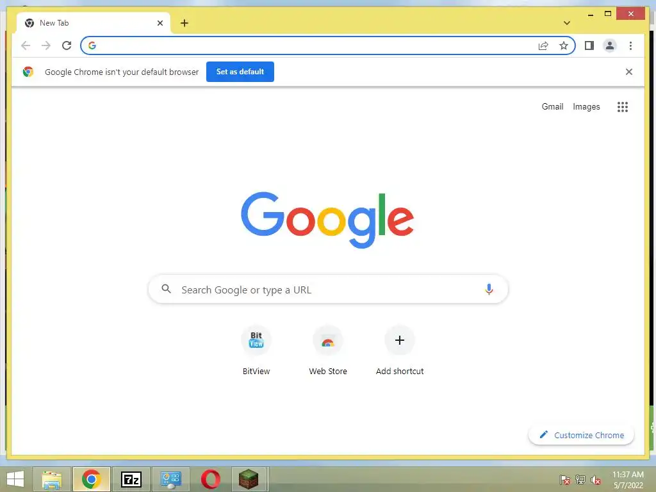
Task: Open Action Center flag tray icon
Action: click(x=565, y=479)
